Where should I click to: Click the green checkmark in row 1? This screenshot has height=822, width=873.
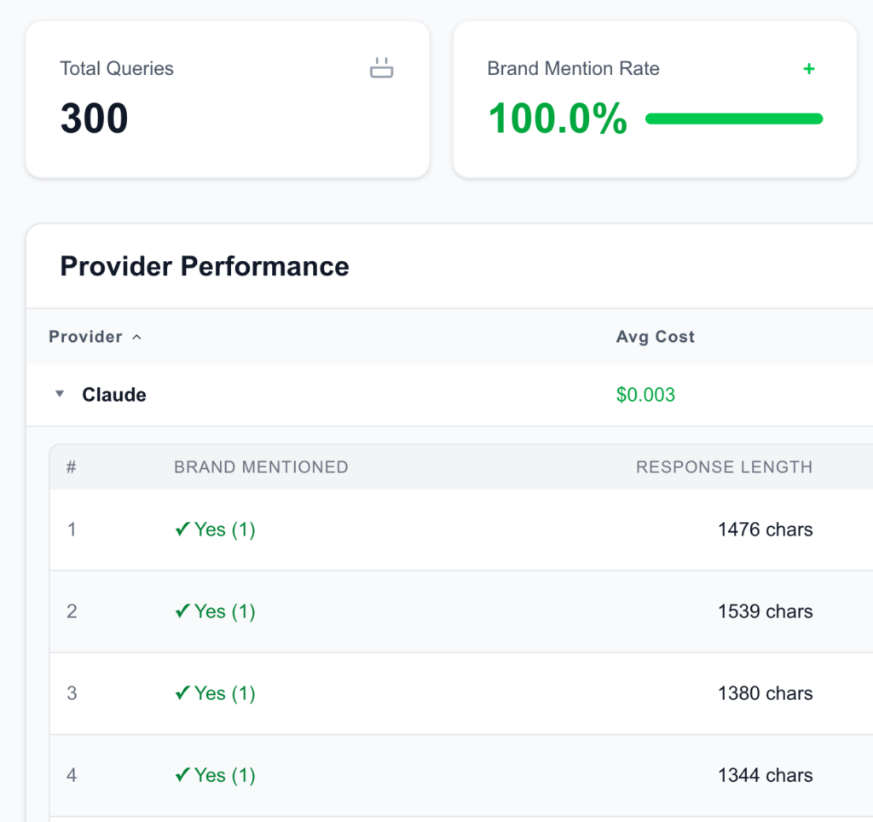[182, 530]
